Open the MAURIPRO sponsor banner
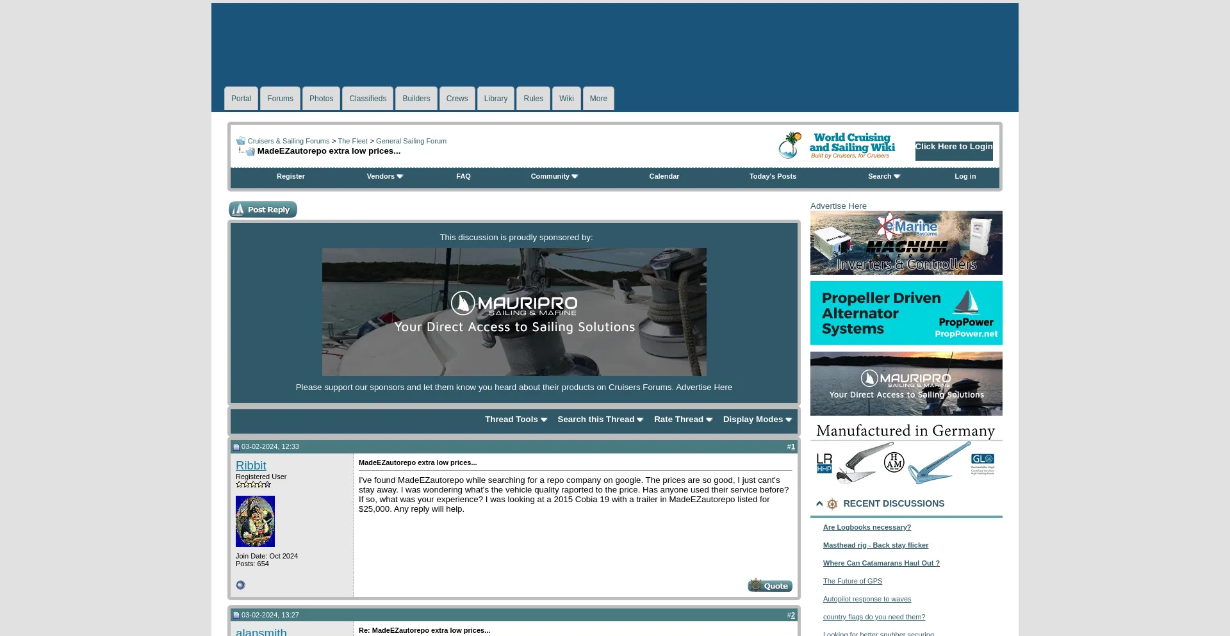The width and height of the screenshot is (1230, 636). [x=514, y=312]
